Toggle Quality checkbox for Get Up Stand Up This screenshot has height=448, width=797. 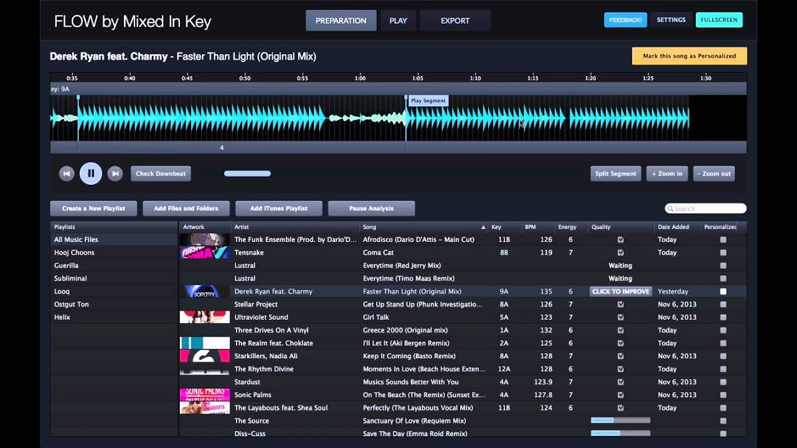click(620, 304)
